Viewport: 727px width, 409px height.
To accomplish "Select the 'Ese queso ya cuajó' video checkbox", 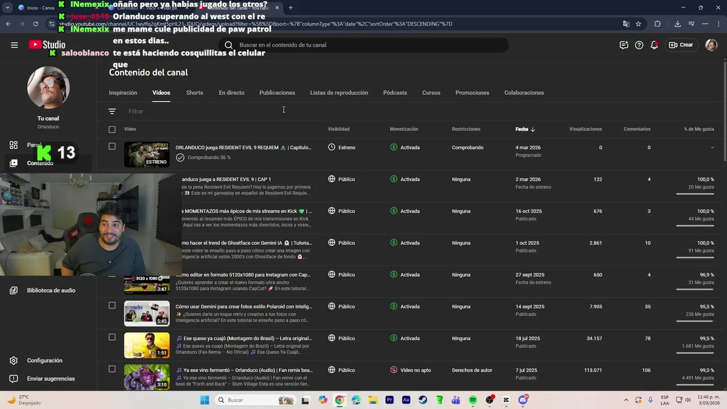I will point(112,337).
